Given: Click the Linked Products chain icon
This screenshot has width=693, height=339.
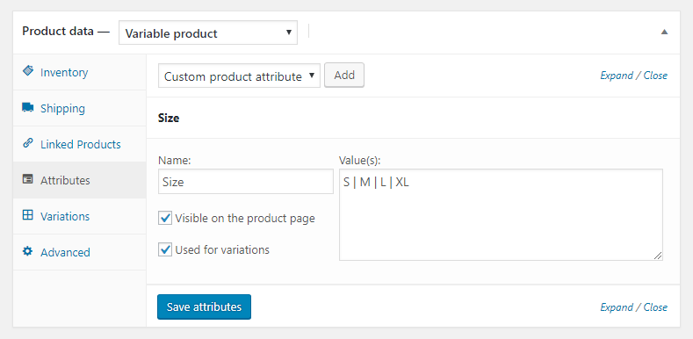Looking at the screenshot, I should [x=28, y=143].
